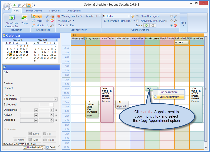This screenshot has height=152, width=210.
Task: Click the Save button
Action: (34, 134)
